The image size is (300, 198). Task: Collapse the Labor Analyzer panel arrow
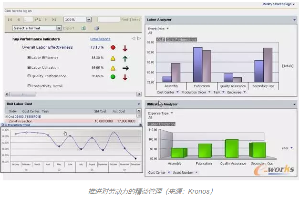pos(294,20)
